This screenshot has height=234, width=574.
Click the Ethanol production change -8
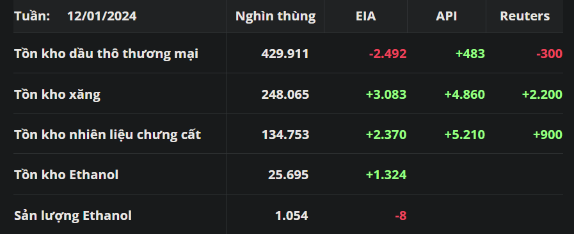pos(401,216)
